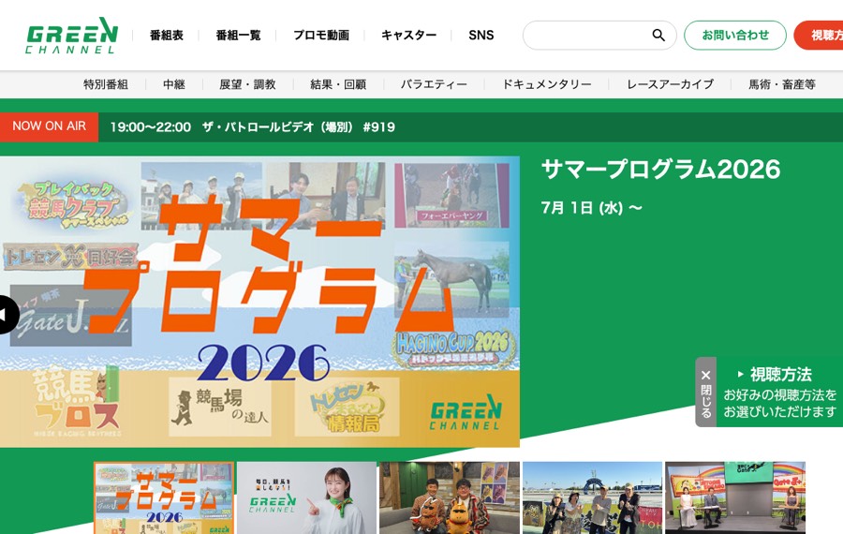Open 番組一覧 in the top navigation
This screenshot has height=534, width=843.
tap(238, 36)
